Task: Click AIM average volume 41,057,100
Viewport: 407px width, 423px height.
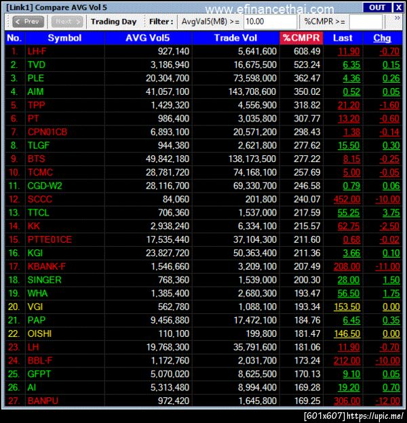Action: pos(168,92)
